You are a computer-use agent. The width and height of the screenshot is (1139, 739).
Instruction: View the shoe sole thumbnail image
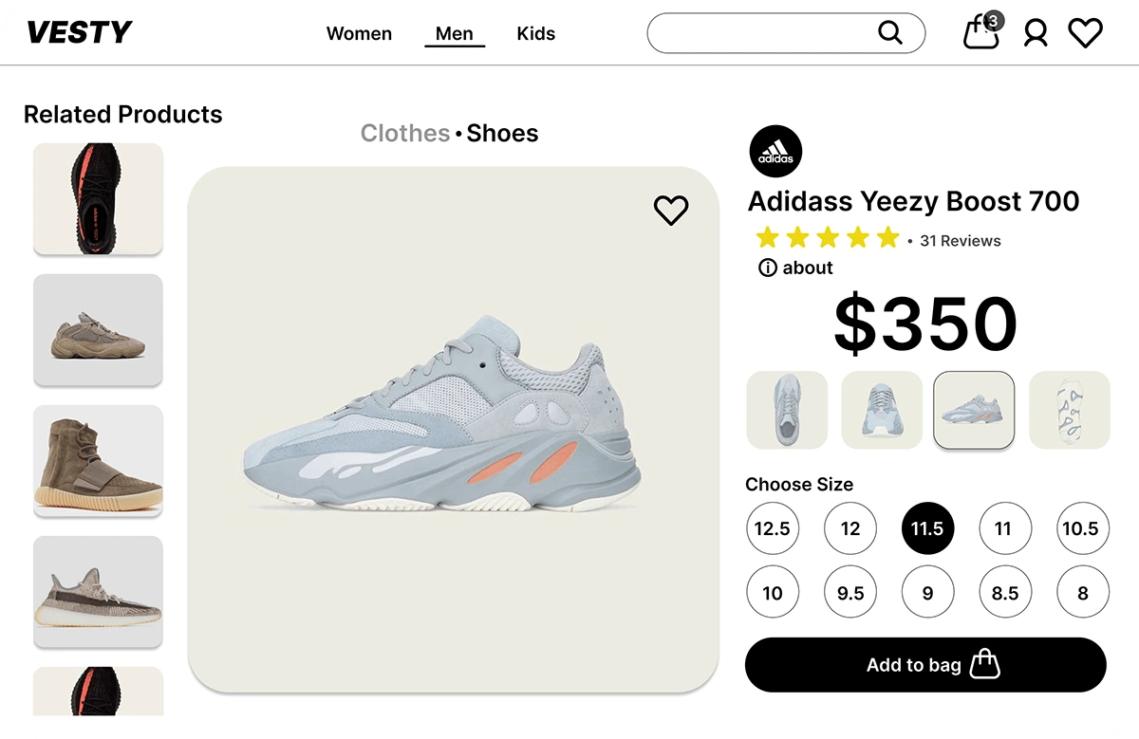(x=1070, y=410)
